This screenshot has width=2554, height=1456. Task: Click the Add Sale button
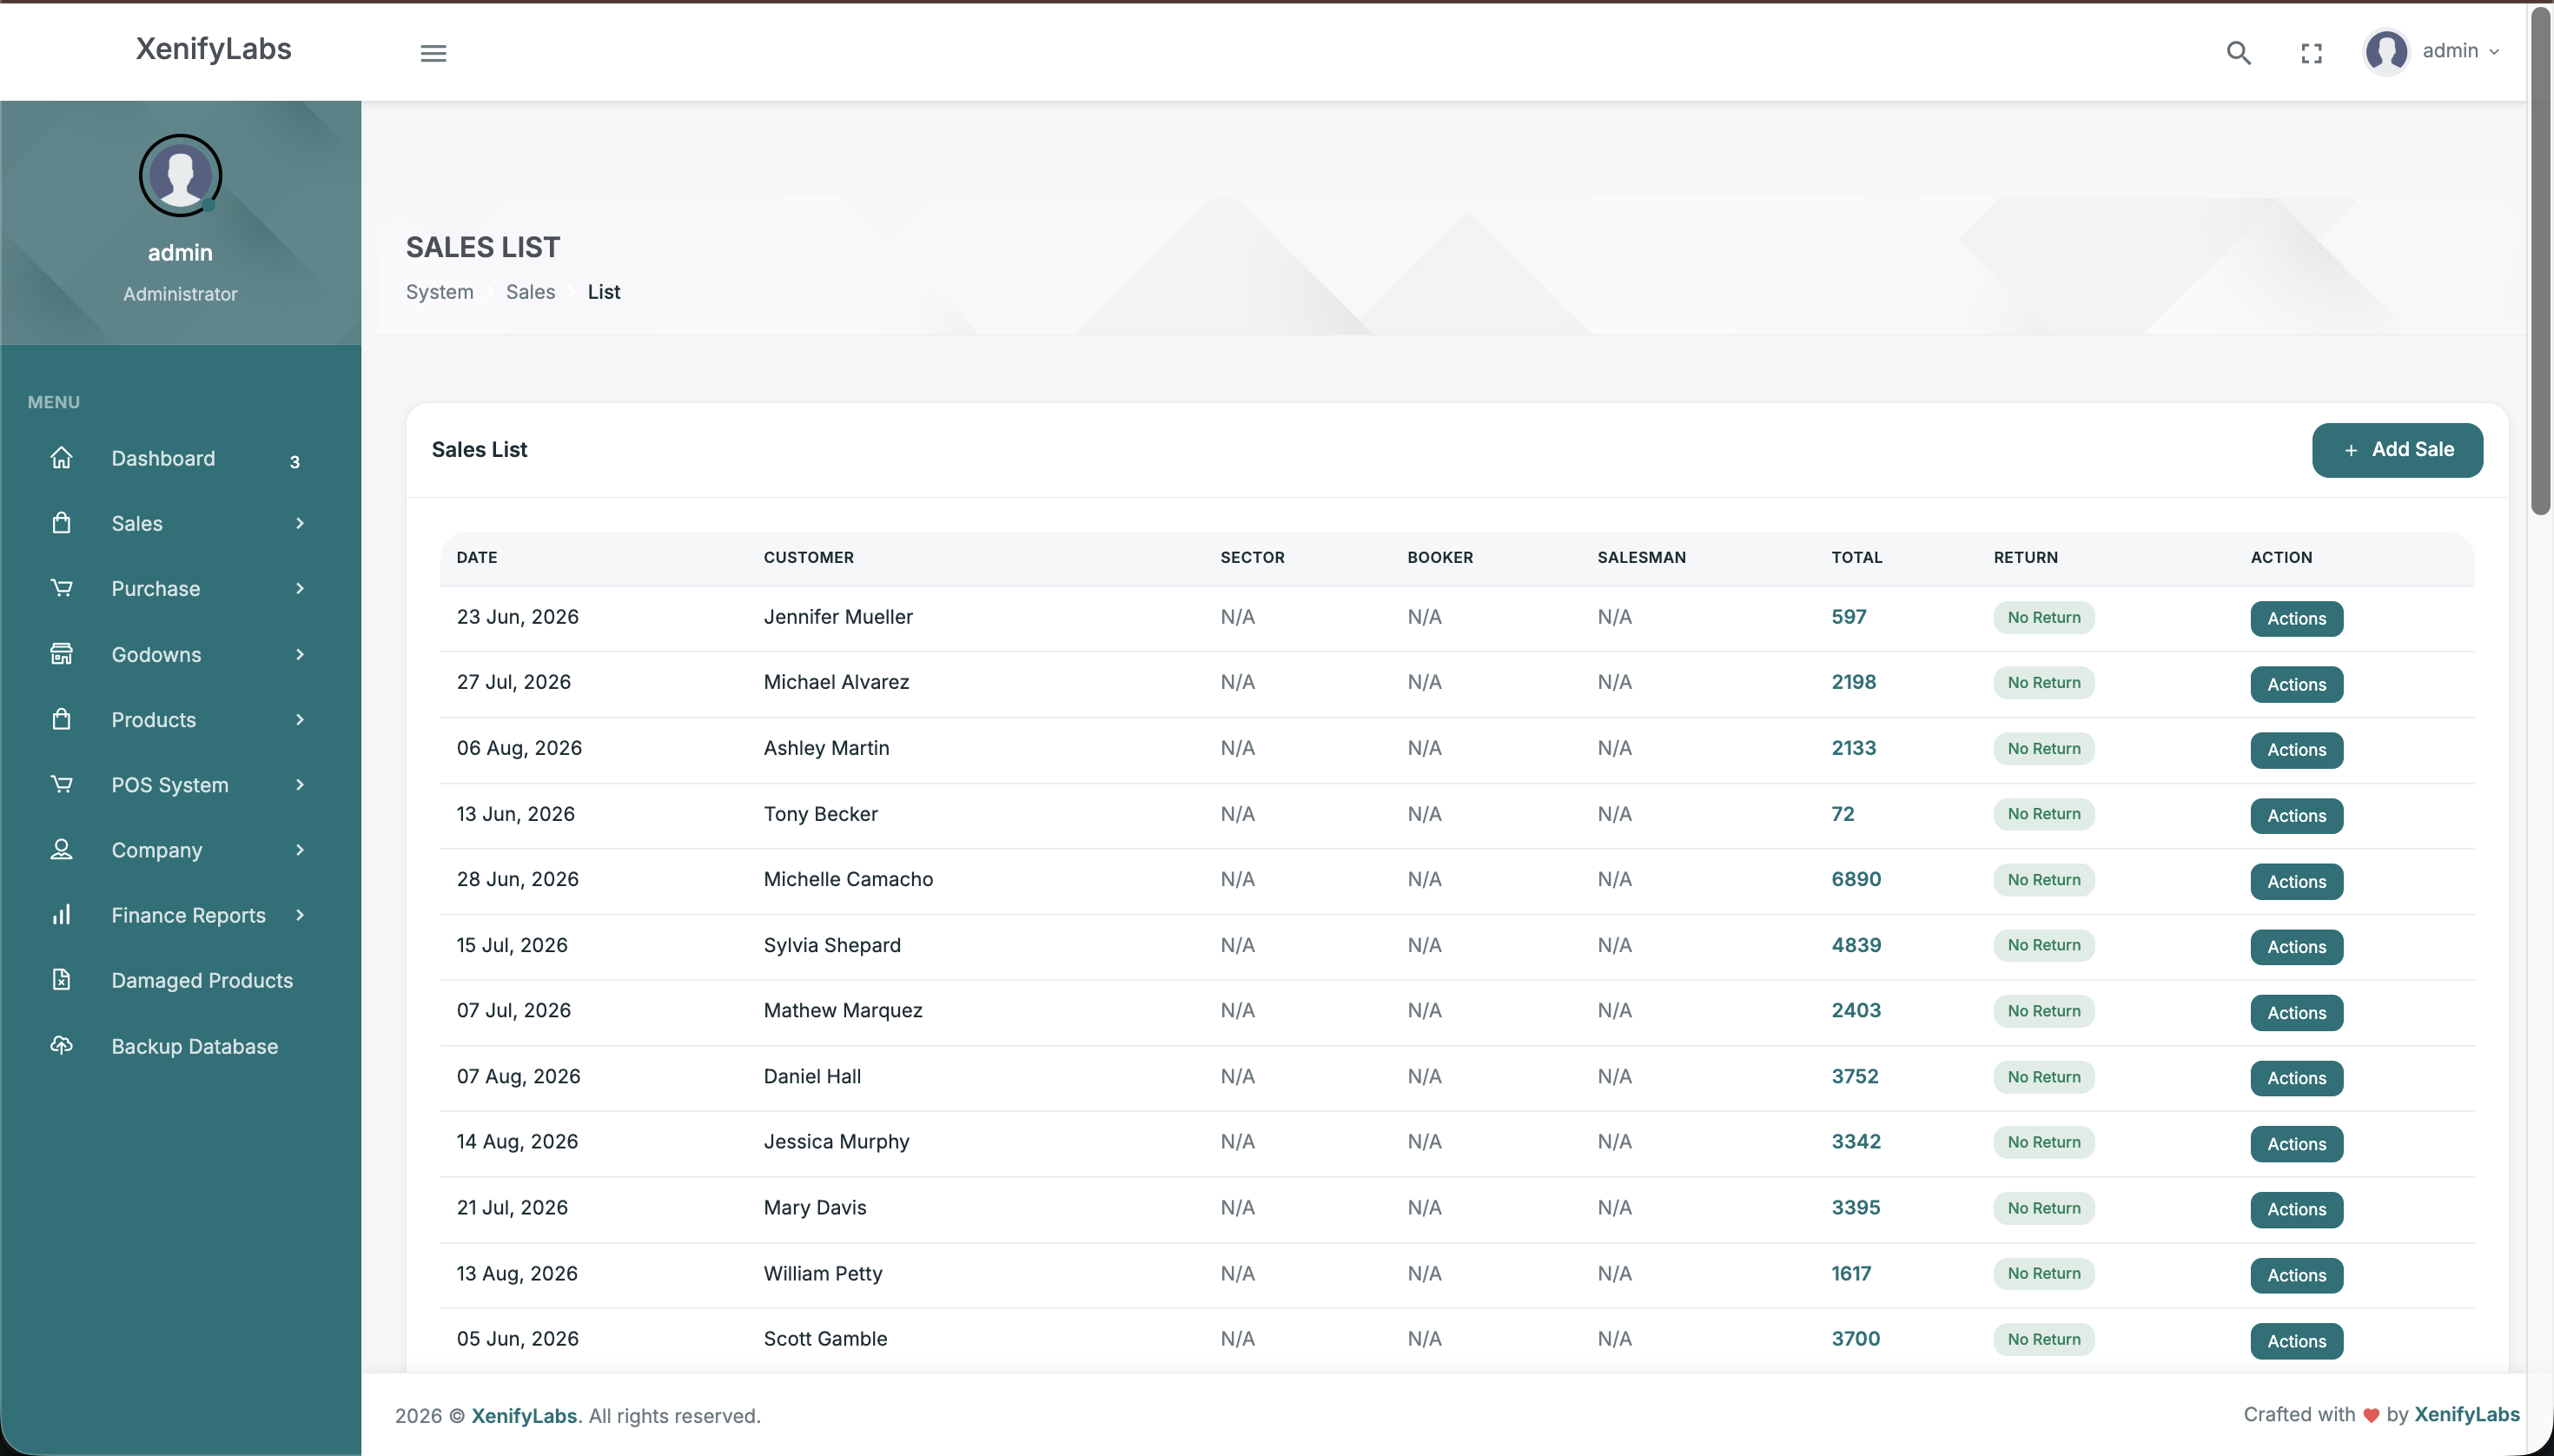(2396, 450)
